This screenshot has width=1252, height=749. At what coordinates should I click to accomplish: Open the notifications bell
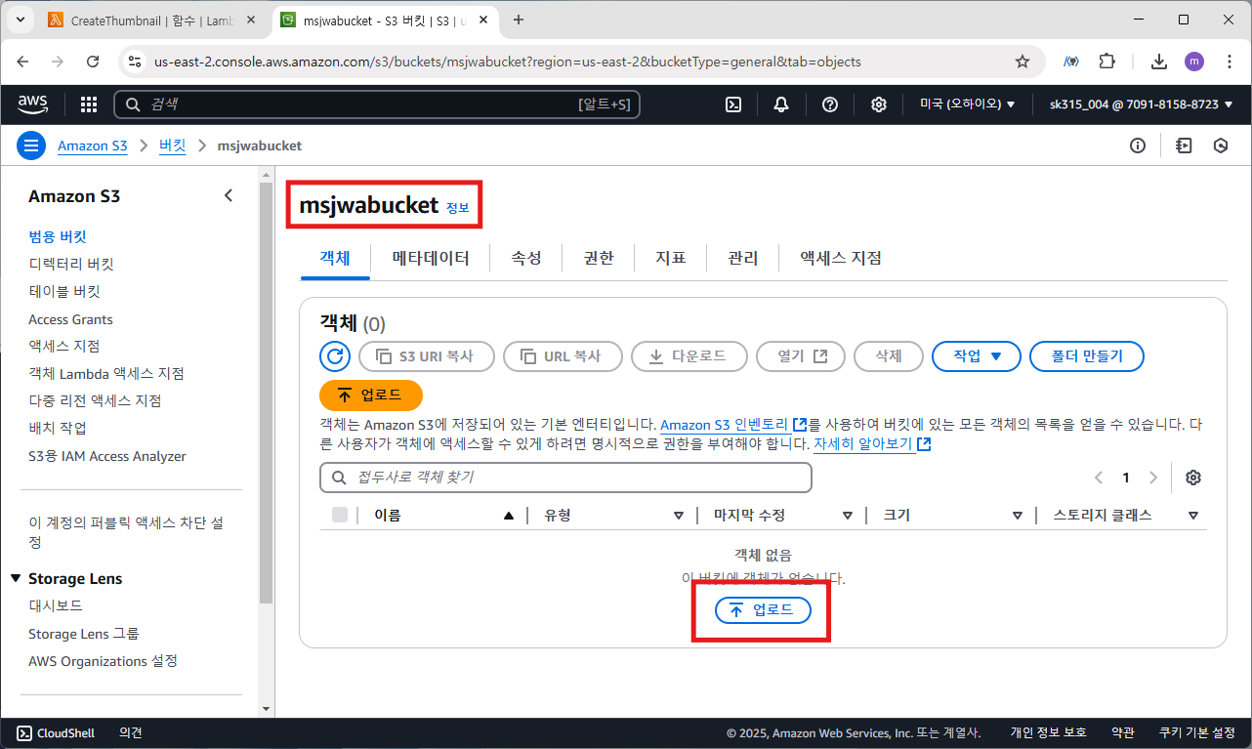[781, 104]
